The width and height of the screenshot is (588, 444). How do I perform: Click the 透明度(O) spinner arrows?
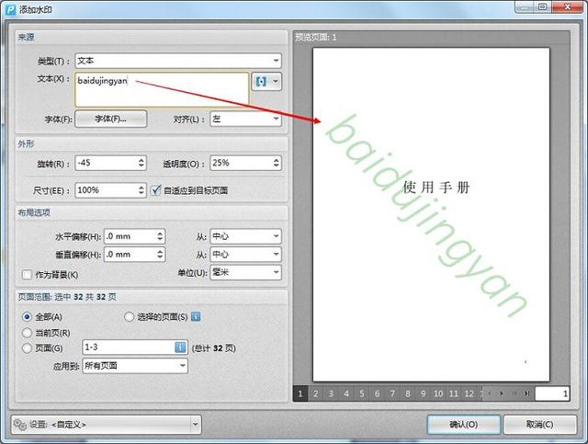tap(276, 163)
